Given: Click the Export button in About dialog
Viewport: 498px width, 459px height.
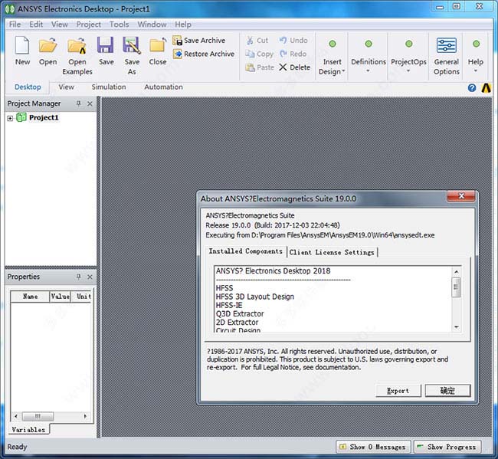Looking at the screenshot, I should point(398,391).
